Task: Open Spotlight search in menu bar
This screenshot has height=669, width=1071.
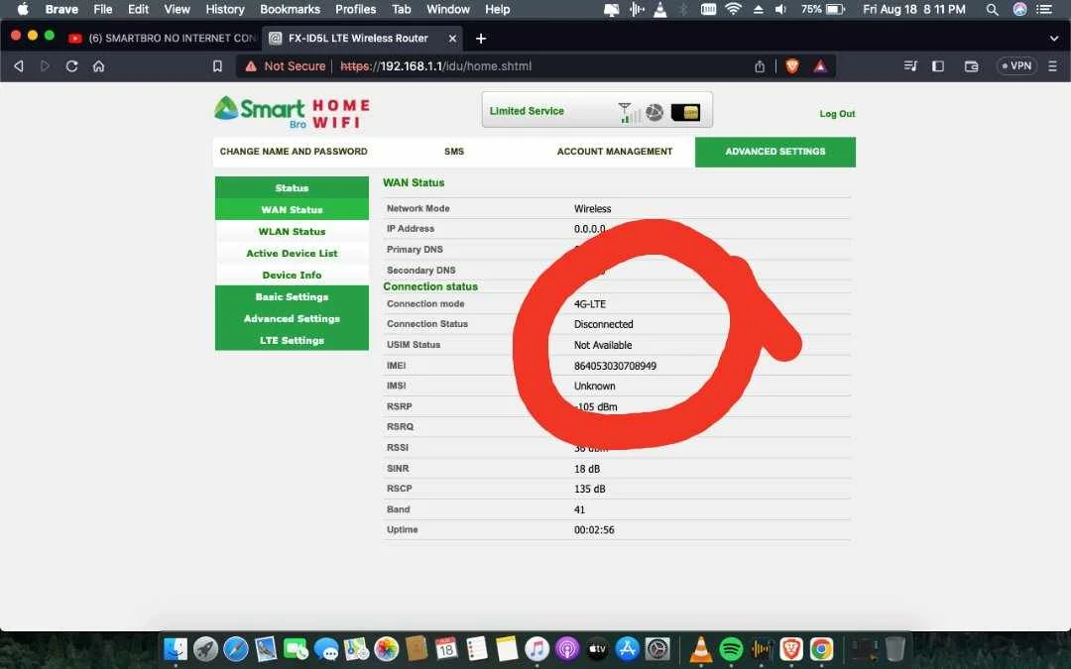Action: pos(993,10)
